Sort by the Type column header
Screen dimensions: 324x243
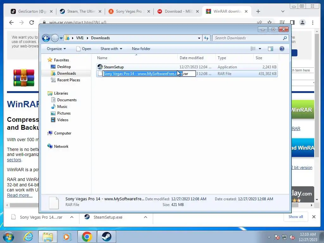[x=234, y=58]
